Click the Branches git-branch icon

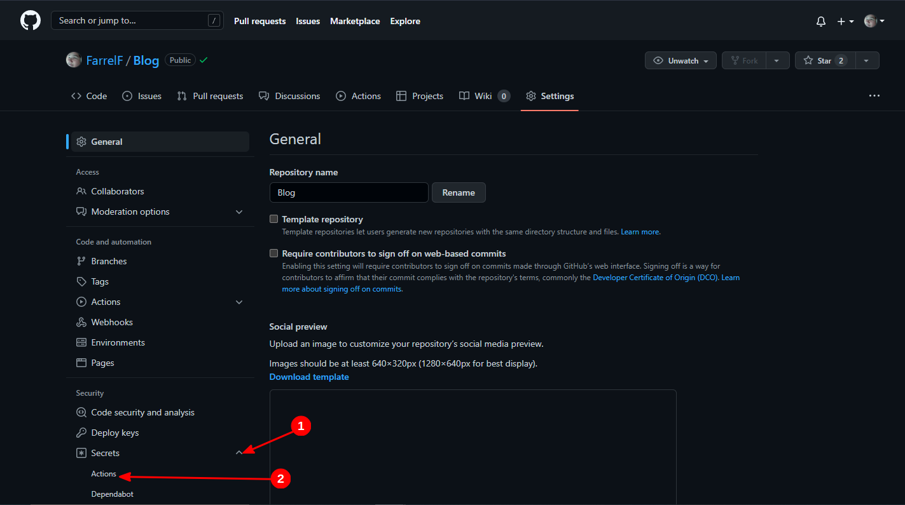(x=81, y=261)
